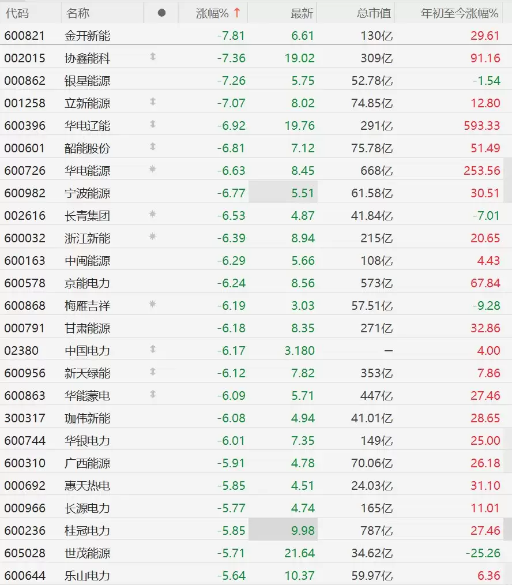512x585 pixels.
Task: Select stock code 02380
Action: point(21,351)
